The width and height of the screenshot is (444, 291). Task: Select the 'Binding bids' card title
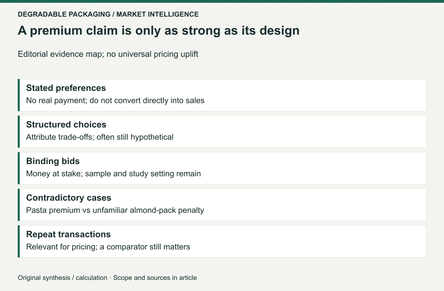tap(53, 161)
